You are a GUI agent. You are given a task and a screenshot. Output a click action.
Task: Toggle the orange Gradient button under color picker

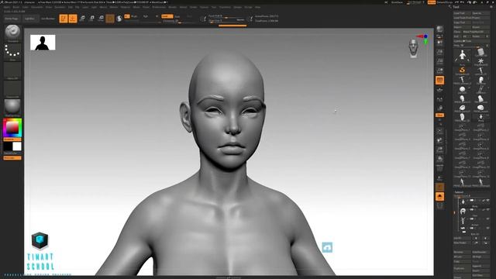pos(12,139)
